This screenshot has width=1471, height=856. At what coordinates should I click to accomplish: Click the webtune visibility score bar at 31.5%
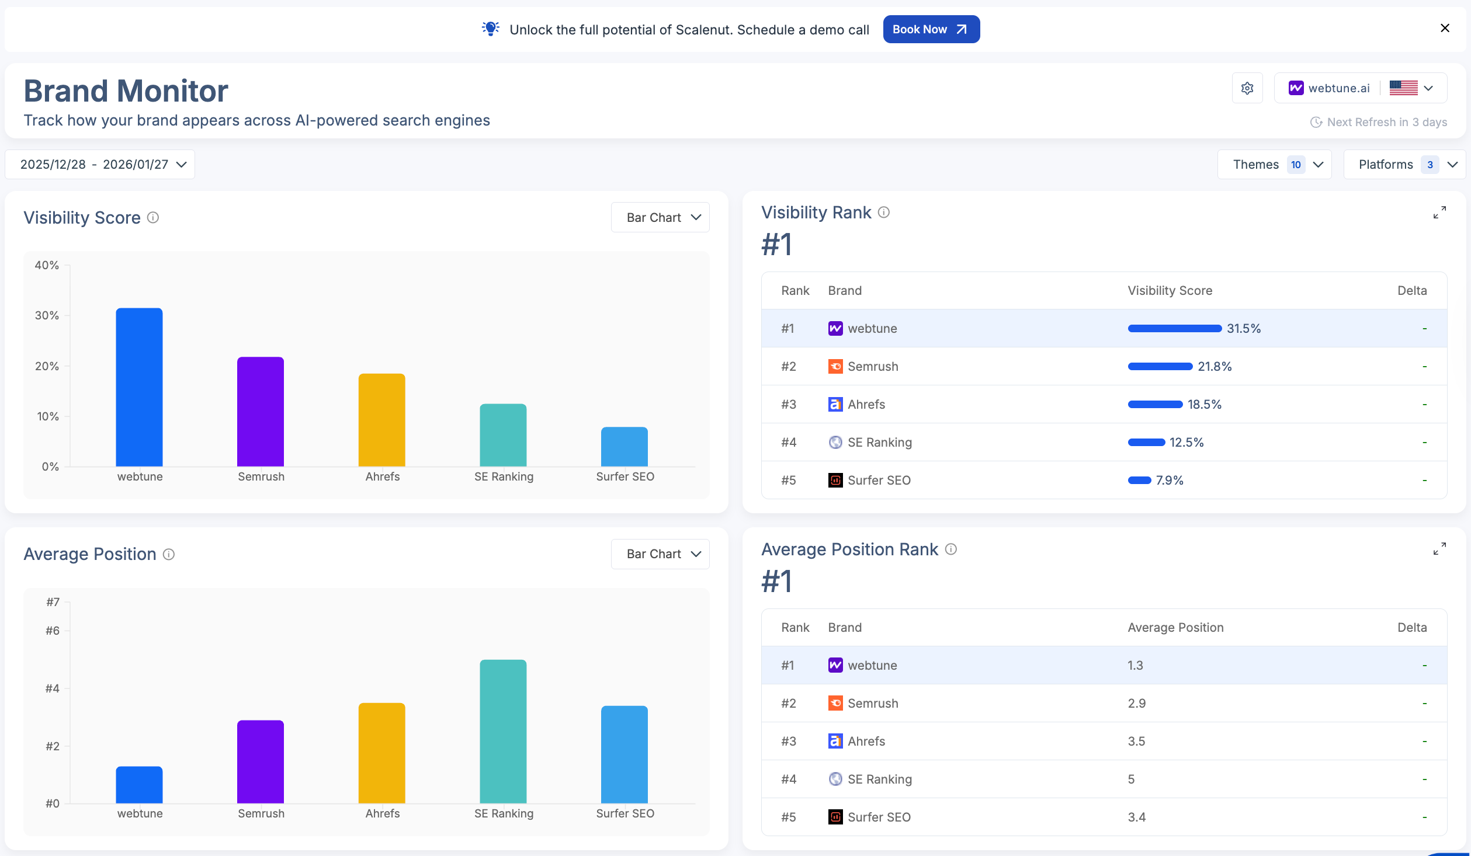pos(139,385)
